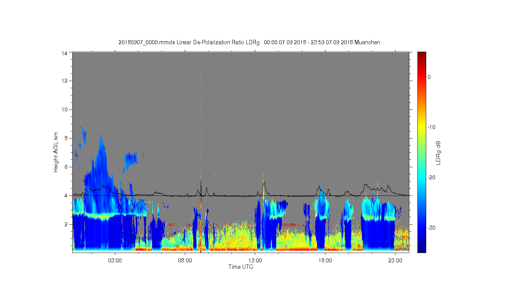Click the colorbar value -30
The image size is (507, 304).
coord(431,228)
